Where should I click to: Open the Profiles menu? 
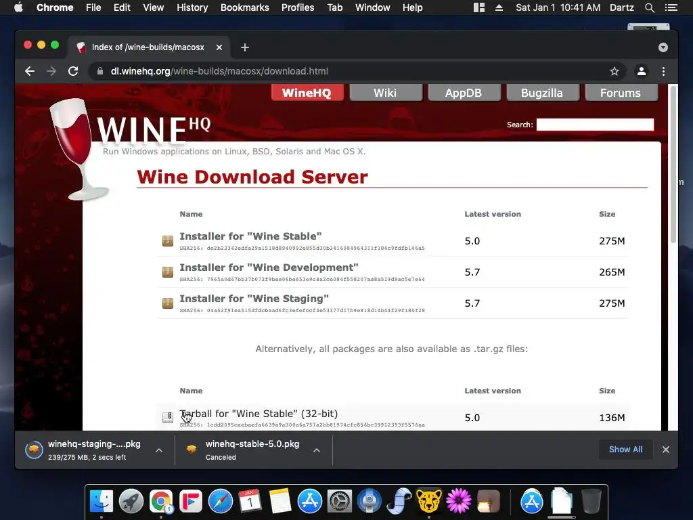[298, 7]
